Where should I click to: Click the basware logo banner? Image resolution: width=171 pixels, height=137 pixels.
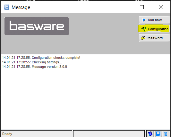coord(37,26)
